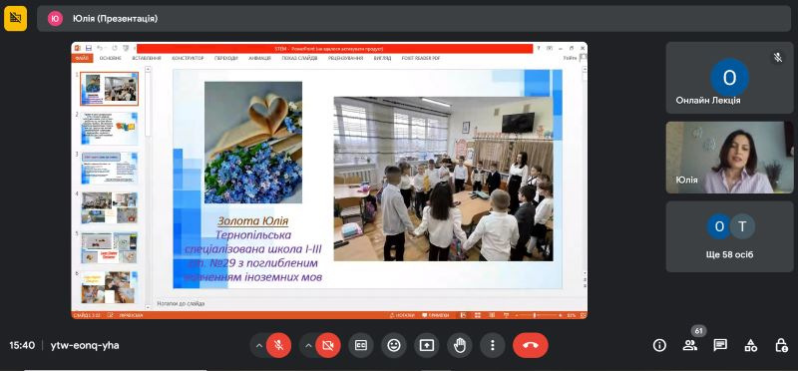Switch to ВИГЛЯД ribbon tab
The image size is (798, 371).
coord(382,58)
